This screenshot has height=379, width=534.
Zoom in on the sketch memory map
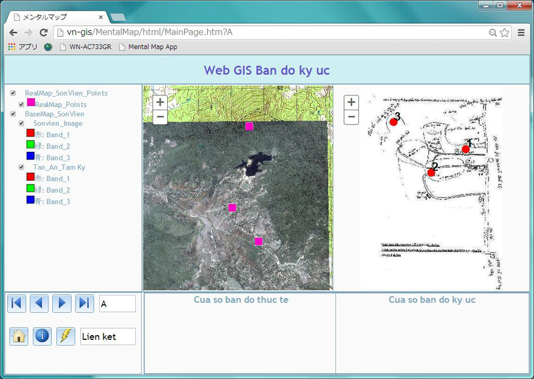click(352, 102)
